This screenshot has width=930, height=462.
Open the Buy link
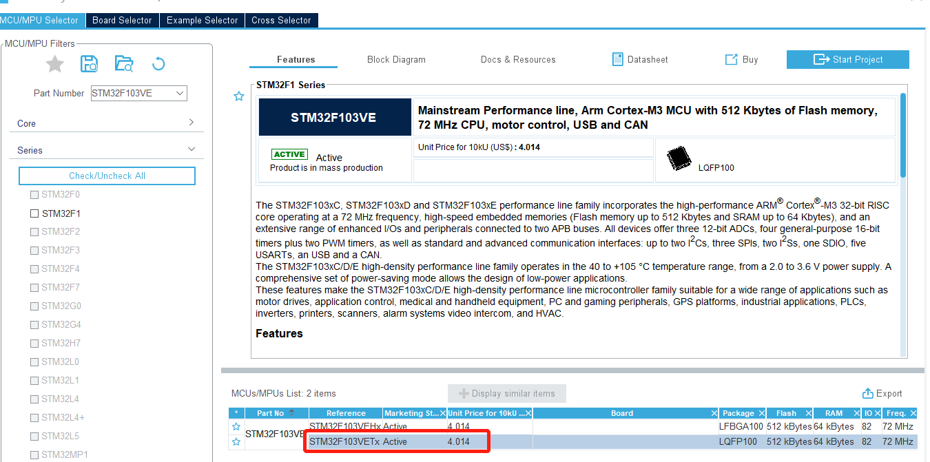[741, 59]
